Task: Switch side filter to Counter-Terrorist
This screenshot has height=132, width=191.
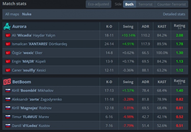Action: coord(171,4)
